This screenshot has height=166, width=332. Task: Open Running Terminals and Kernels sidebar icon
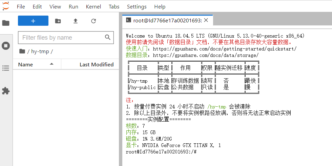pos(6,45)
